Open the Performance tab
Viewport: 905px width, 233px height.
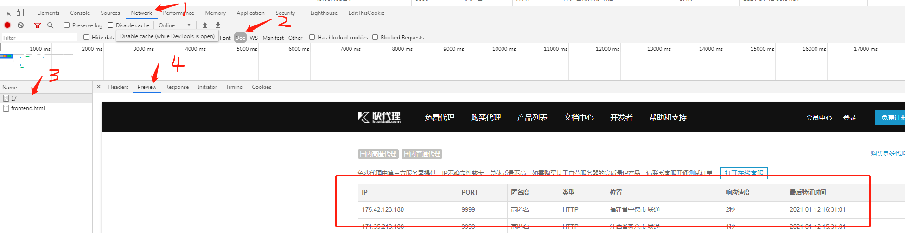[178, 13]
